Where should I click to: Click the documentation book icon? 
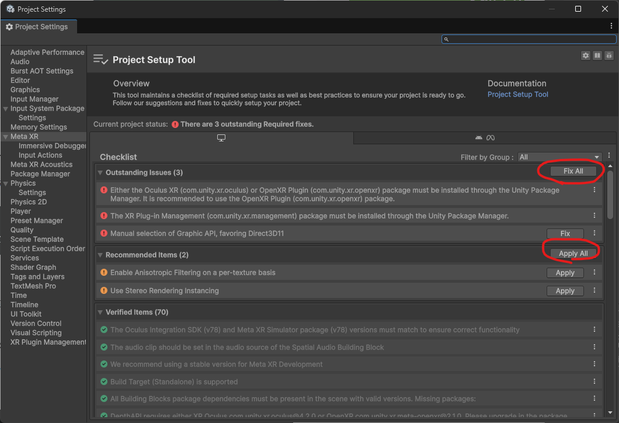point(597,56)
